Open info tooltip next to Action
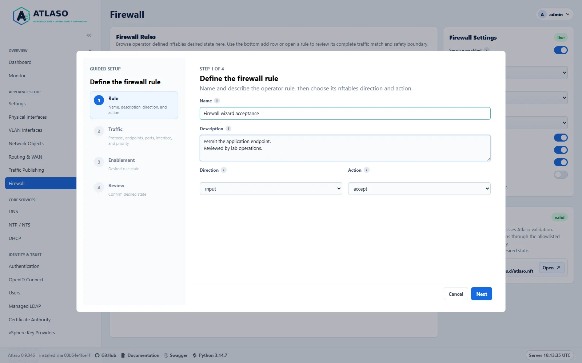Viewport: 582px width, 363px height. [x=367, y=170]
